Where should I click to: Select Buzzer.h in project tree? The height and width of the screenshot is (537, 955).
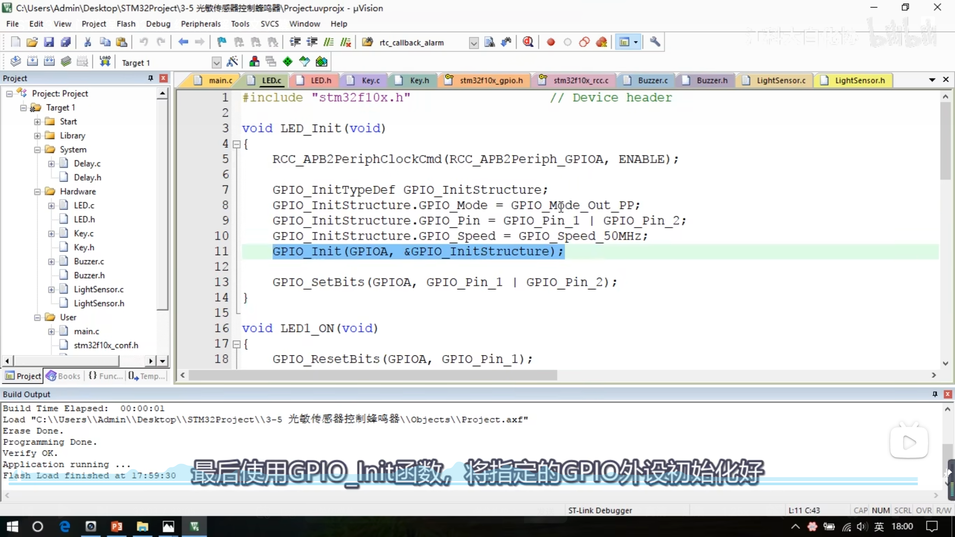tap(89, 275)
